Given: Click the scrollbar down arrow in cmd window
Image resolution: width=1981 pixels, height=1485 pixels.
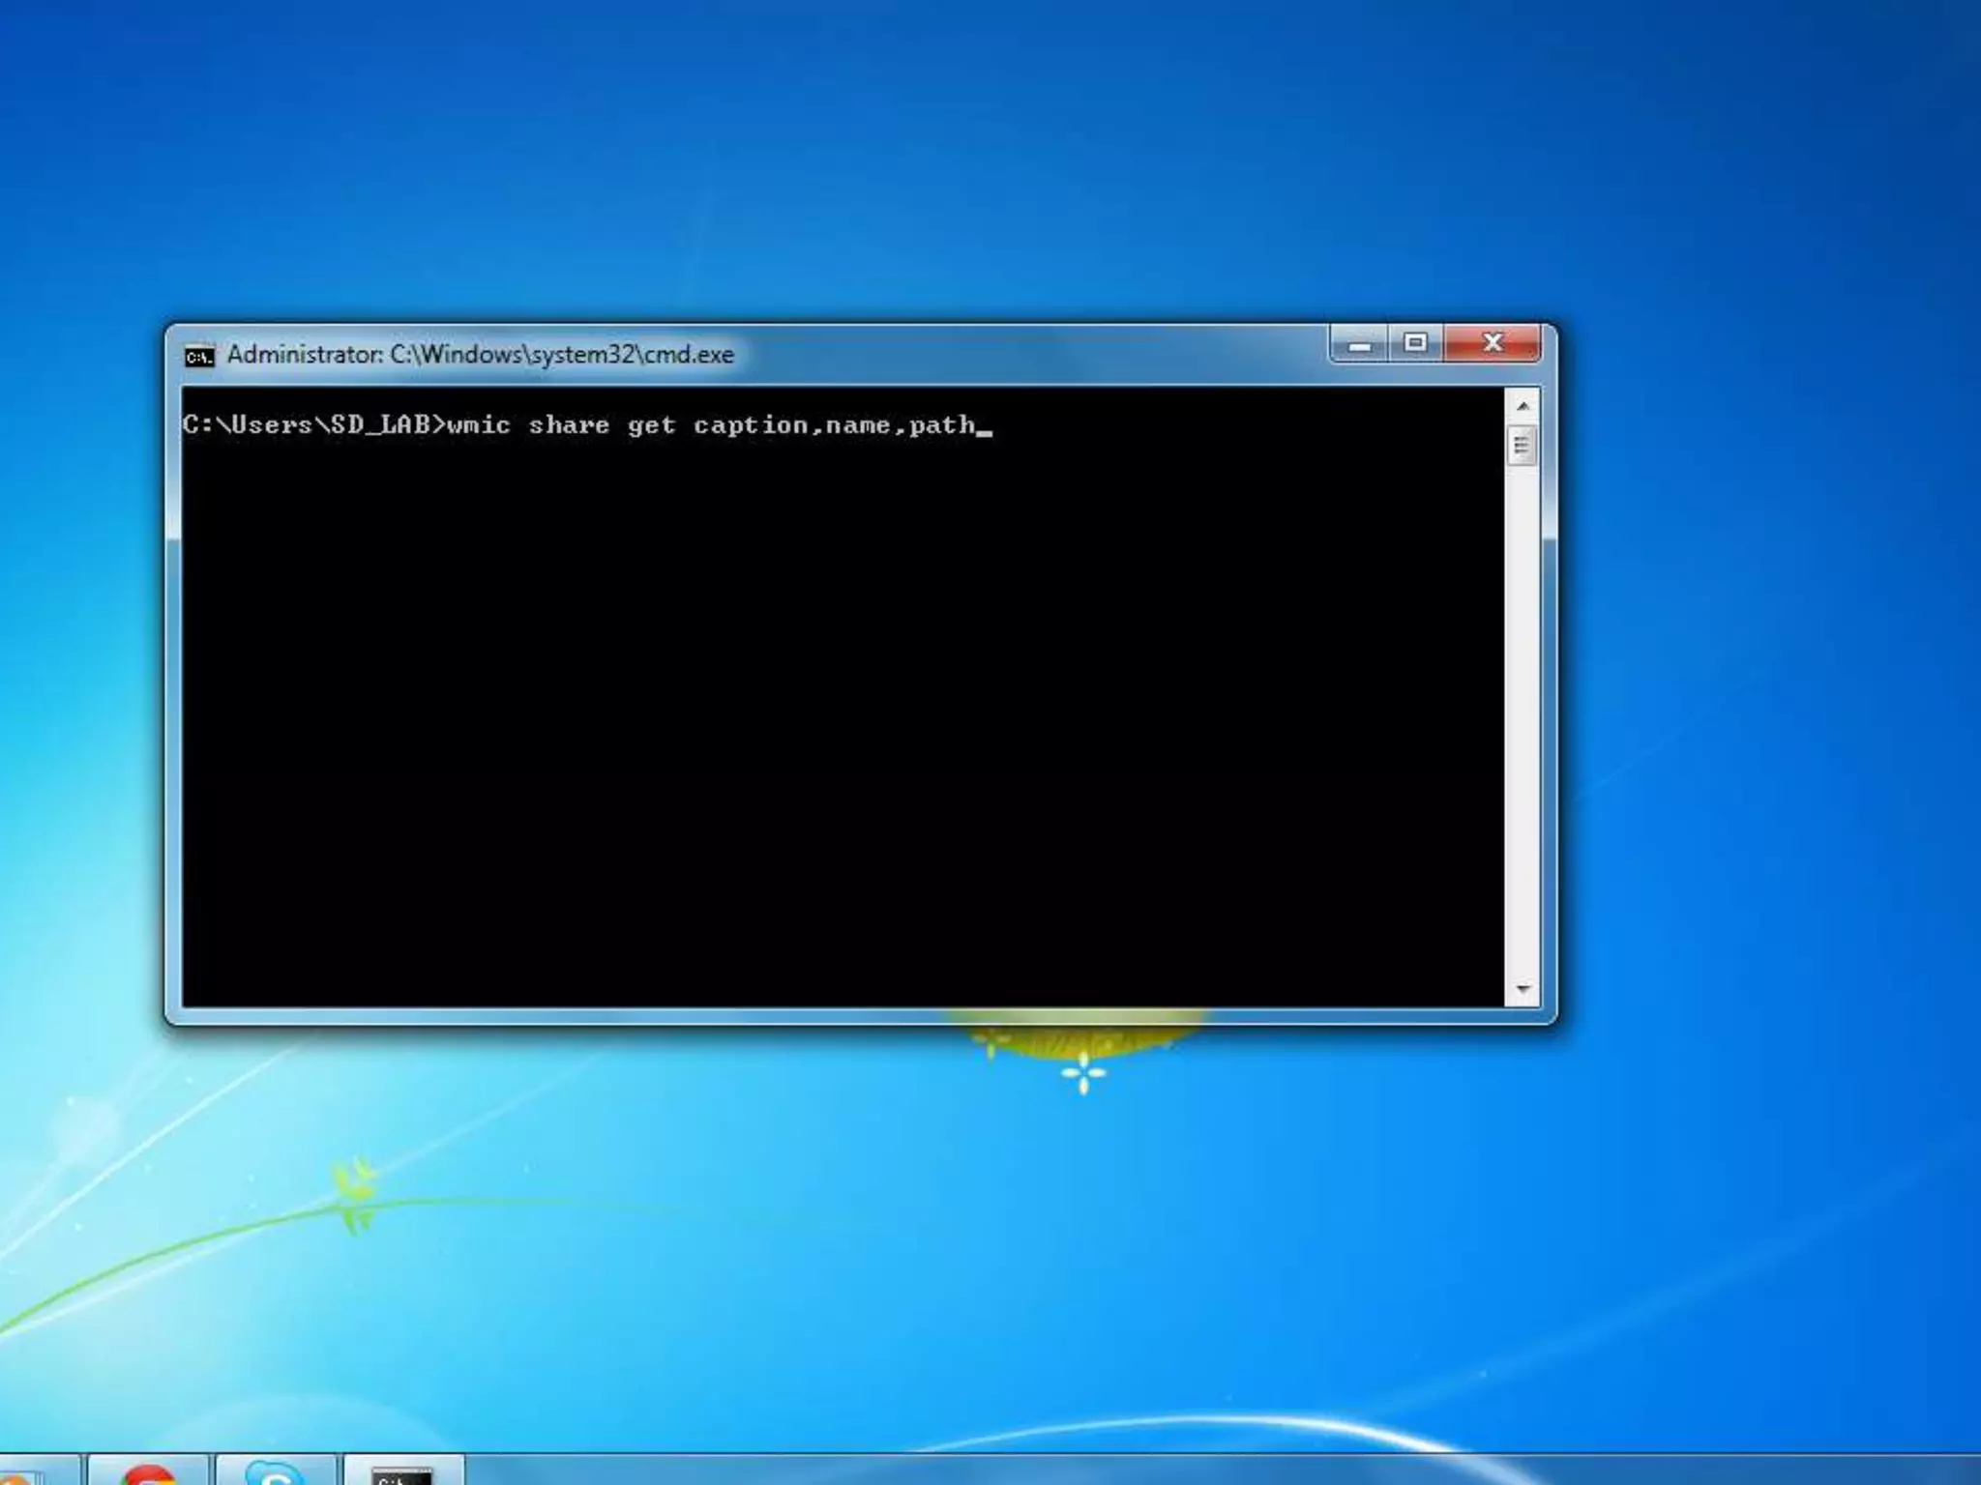Looking at the screenshot, I should pyautogui.click(x=1523, y=988).
